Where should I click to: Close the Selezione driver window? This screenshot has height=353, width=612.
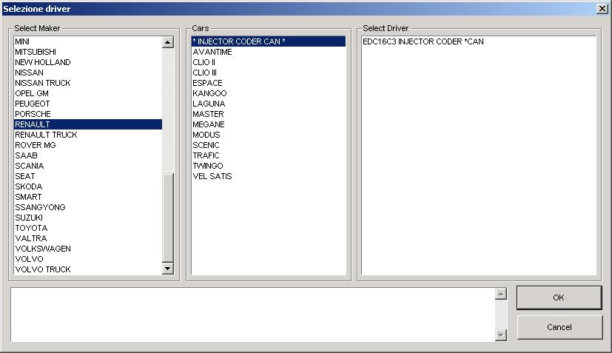tap(602, 9)
